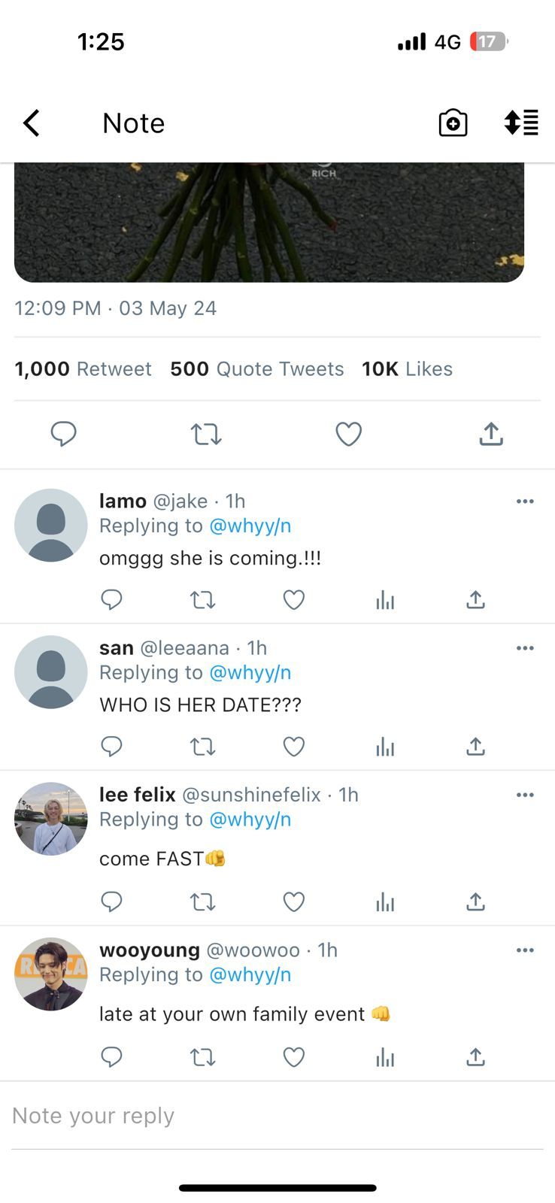Tap the sort list icon in header

(x=521, y=123)
